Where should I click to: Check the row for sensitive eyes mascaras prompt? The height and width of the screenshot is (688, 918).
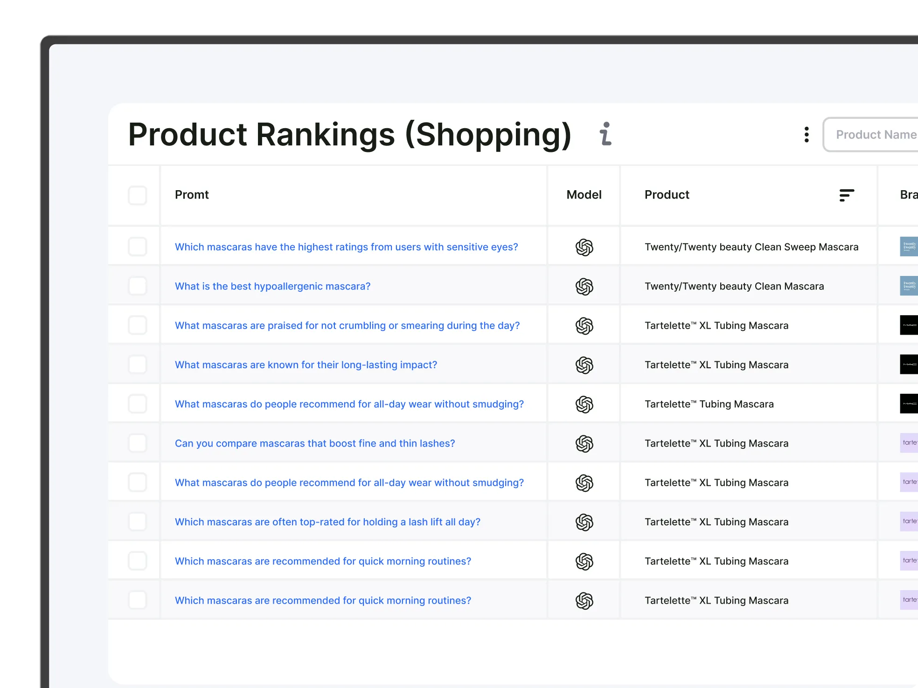pos(138,247)
